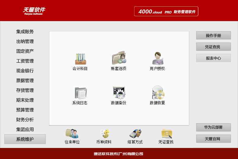Open the 系统日志 icon
Screen dimensions: 238x159
[x=81, y=93]
